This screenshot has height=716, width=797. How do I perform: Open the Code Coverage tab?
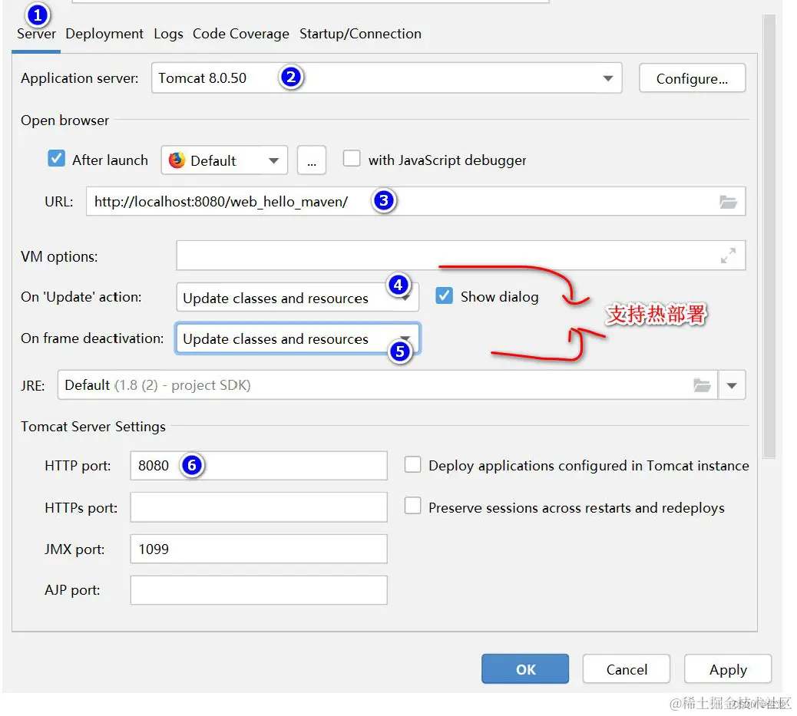coord(240,34)
